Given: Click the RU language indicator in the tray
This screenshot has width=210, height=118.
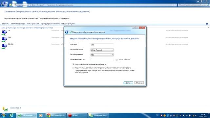Looking at the screenshot, I should (157, 115).
